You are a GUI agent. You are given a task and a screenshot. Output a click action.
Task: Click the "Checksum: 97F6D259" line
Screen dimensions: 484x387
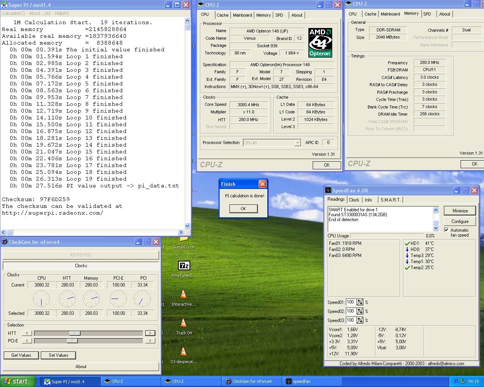click(x=36, y=199)
